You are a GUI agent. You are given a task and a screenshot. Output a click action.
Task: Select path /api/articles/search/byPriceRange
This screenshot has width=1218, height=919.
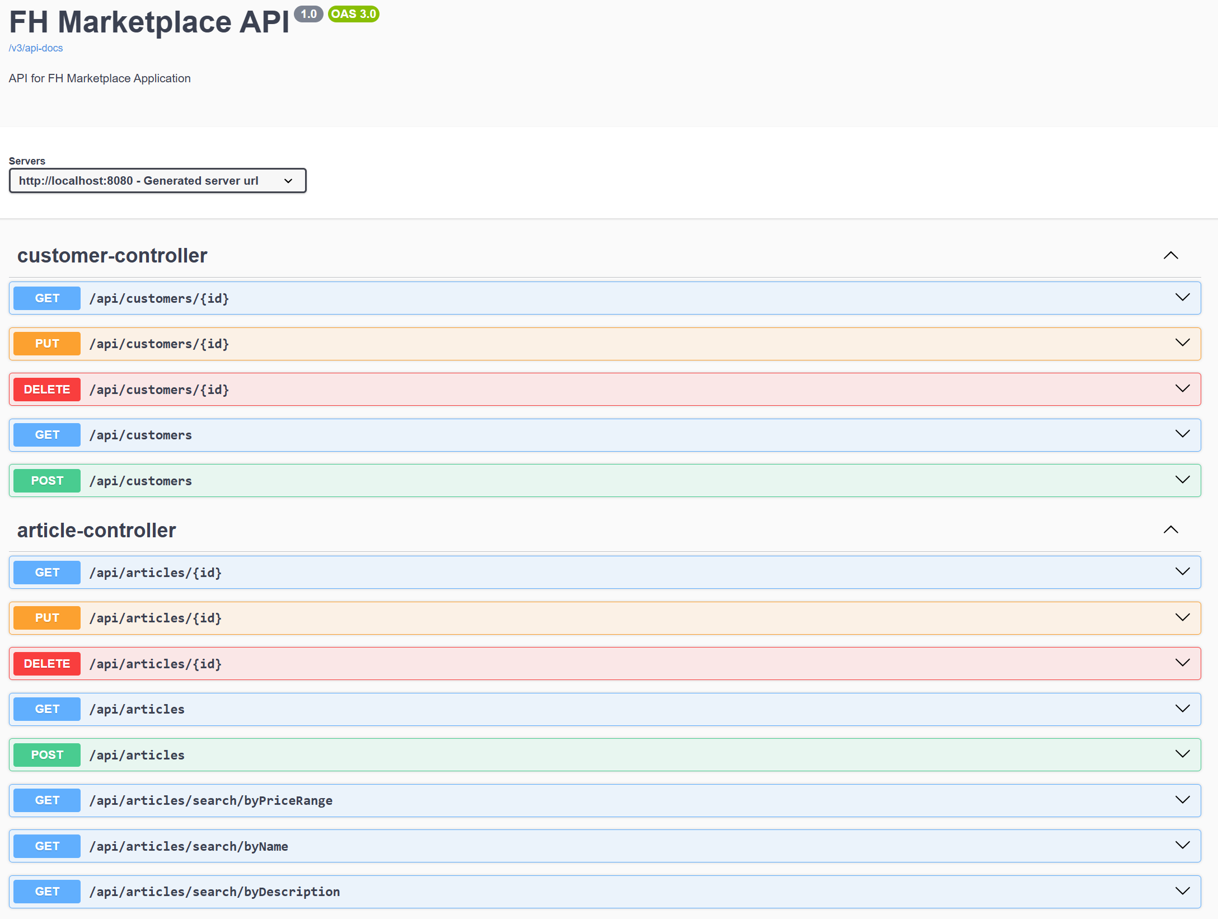[211, 800]
